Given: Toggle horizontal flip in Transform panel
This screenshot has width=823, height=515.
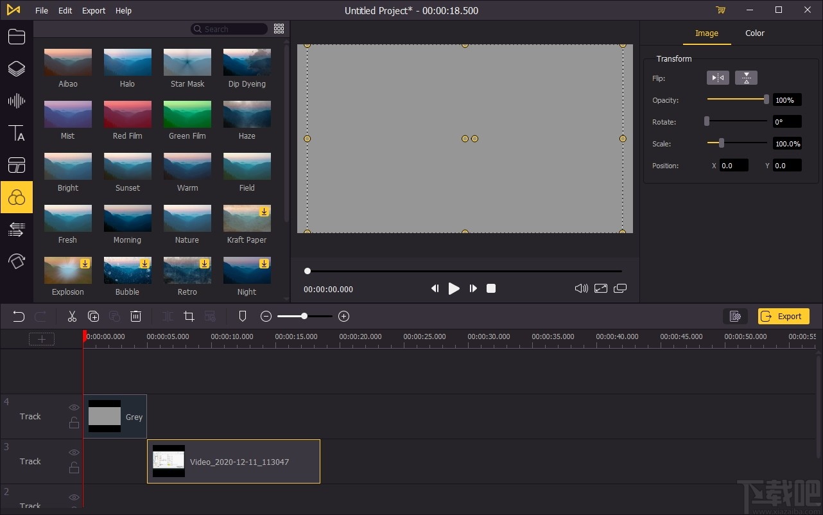Looking at the screenshot, I should [x=718, y=77].
